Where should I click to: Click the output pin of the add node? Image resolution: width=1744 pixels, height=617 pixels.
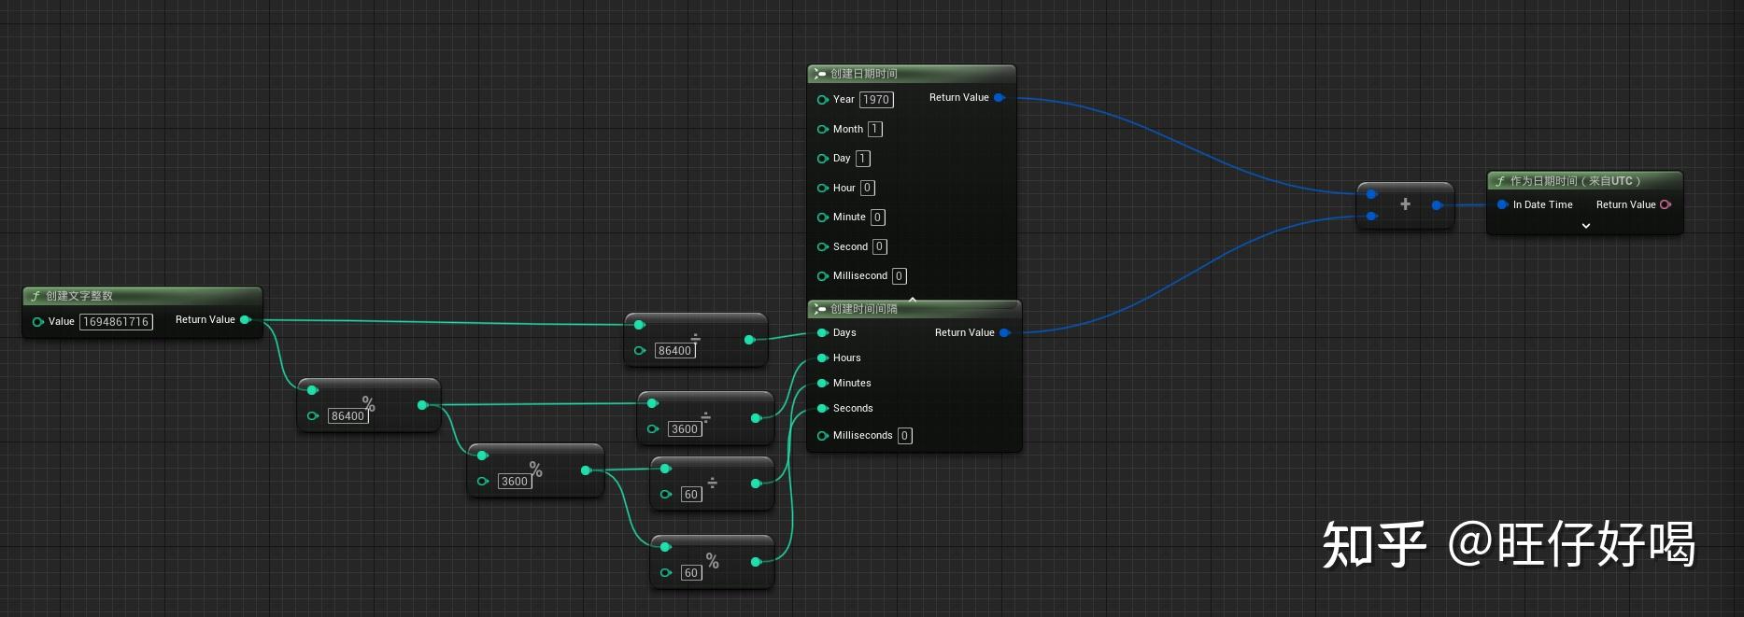coord(1438,205)
